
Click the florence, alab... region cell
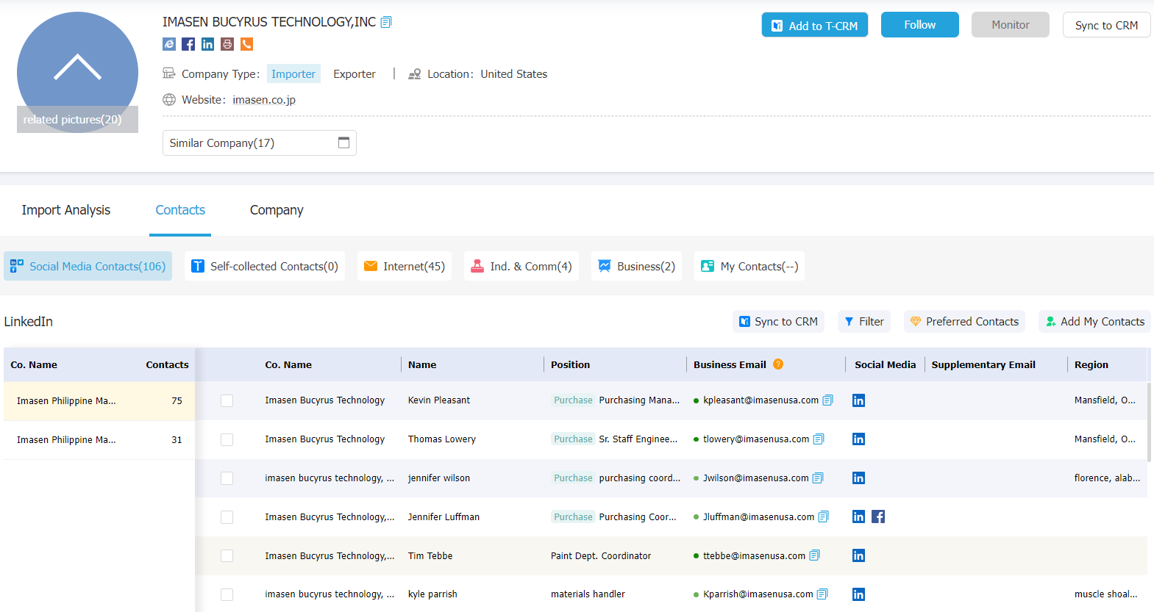click(x=1107, y=478)
